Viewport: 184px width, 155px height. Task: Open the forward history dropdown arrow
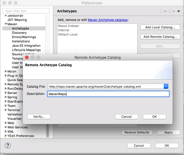click(174, 11)
